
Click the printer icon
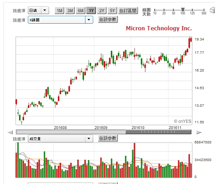[x=213, y=10]
